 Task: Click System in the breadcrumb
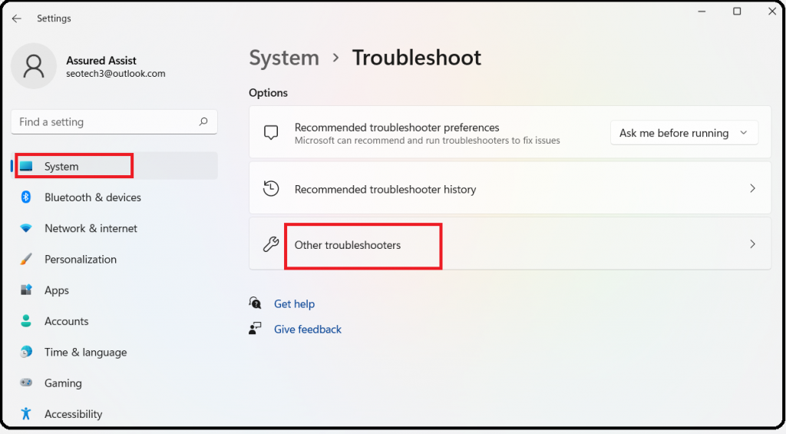[x=284, y=58]
